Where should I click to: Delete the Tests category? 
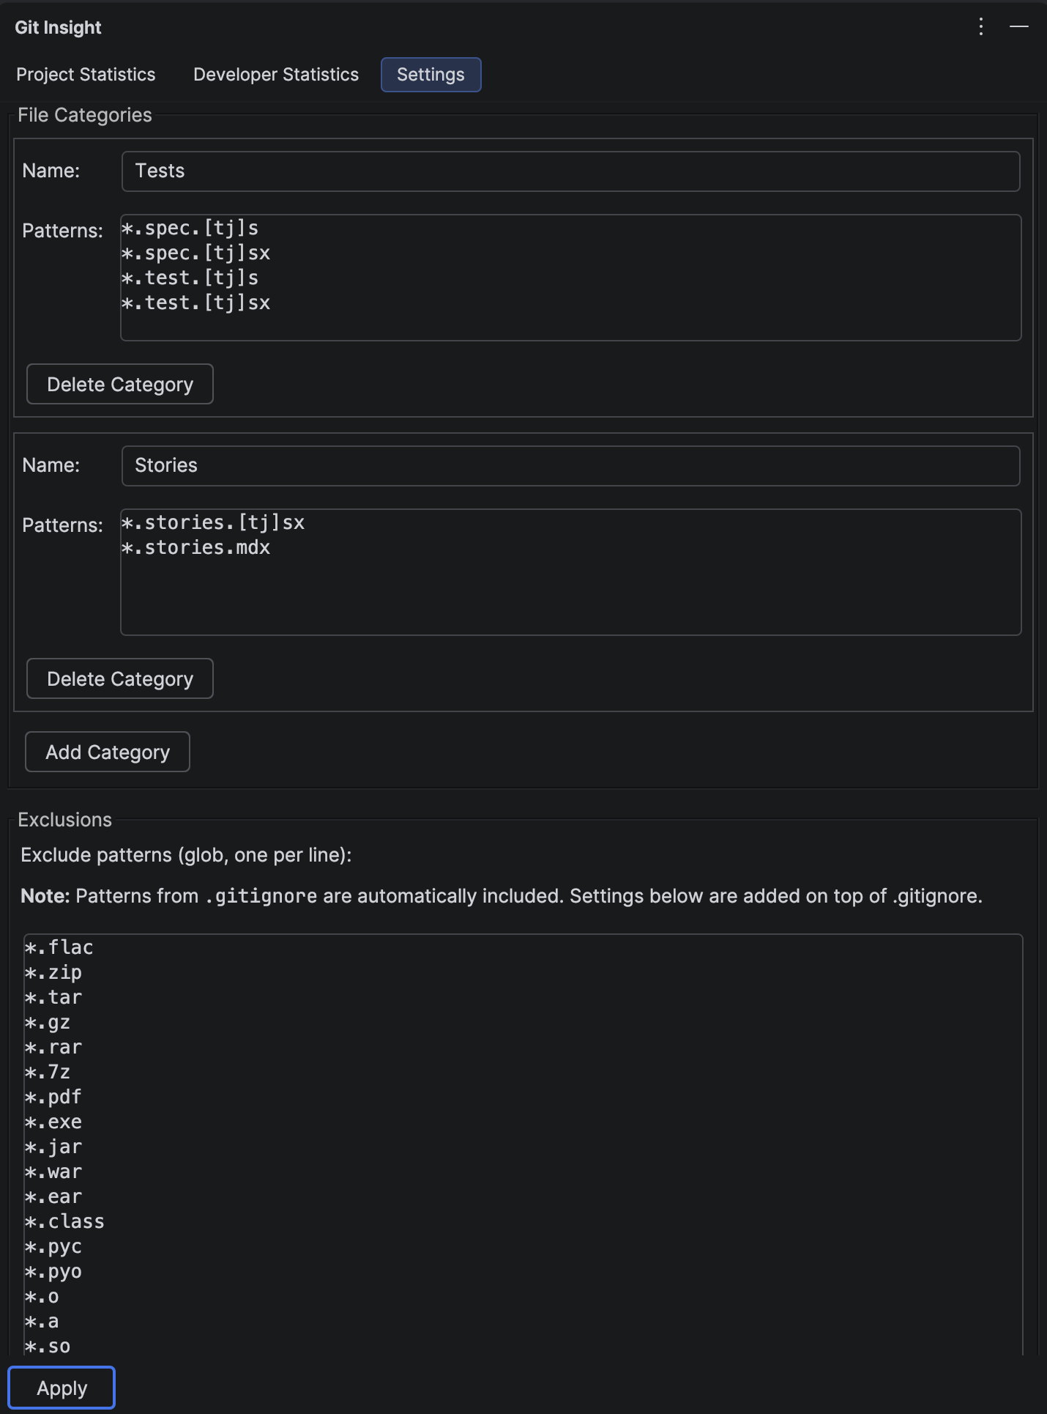pos(119,384)
